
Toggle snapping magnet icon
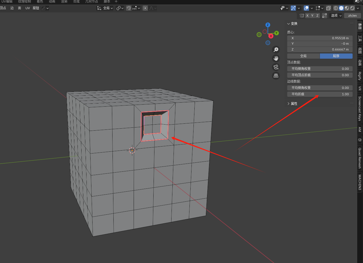point(129,8)
